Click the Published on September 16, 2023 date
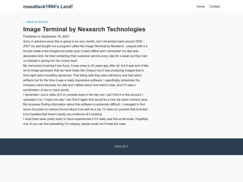The image size is (243, 182). click(46, 36)
